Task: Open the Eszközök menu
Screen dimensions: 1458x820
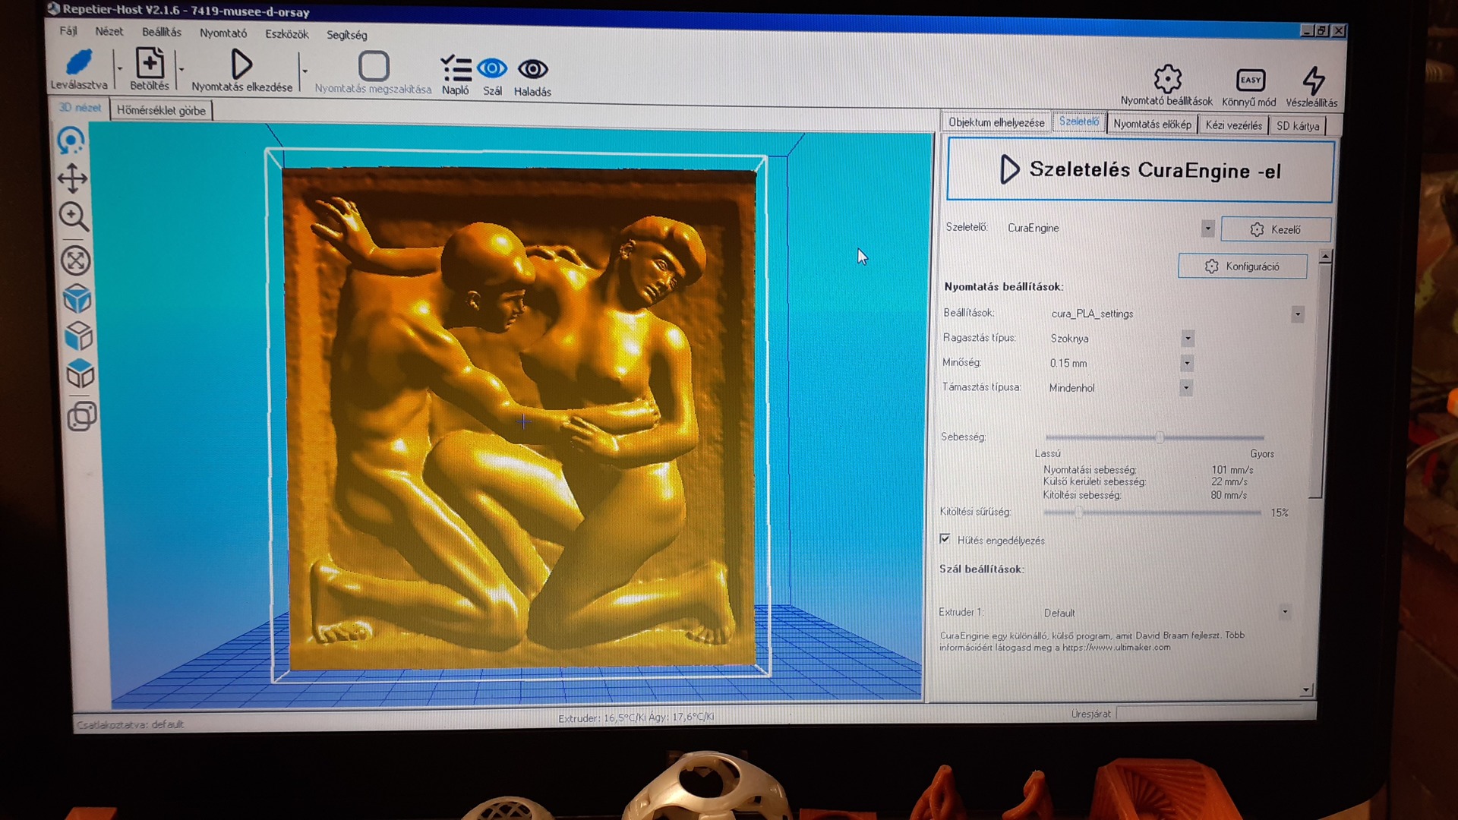Action: 287,34
